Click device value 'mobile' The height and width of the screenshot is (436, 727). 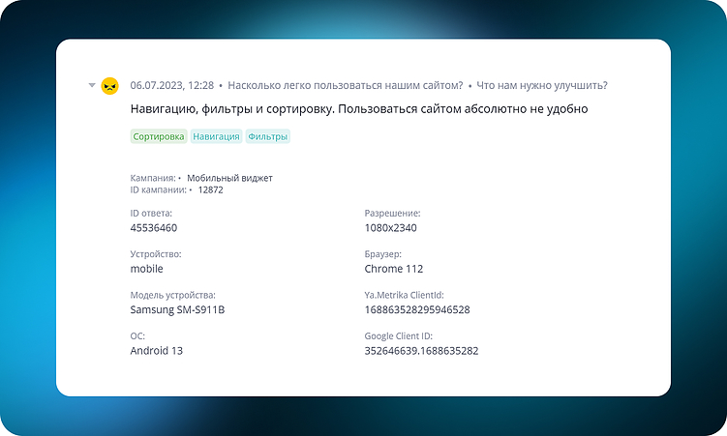pos(146,269)
